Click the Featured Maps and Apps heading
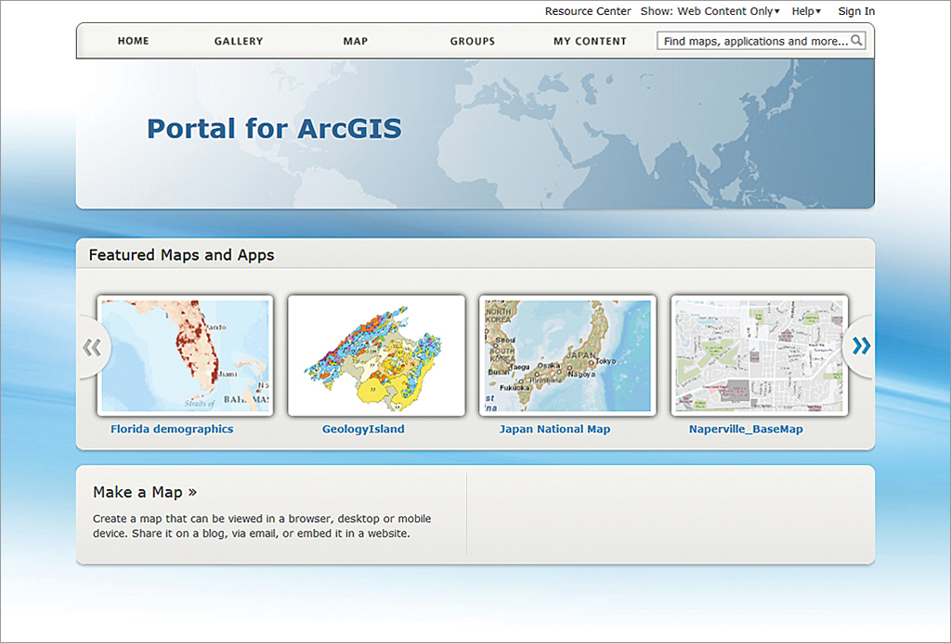This screenshot has height=643, width=951. 181,255
